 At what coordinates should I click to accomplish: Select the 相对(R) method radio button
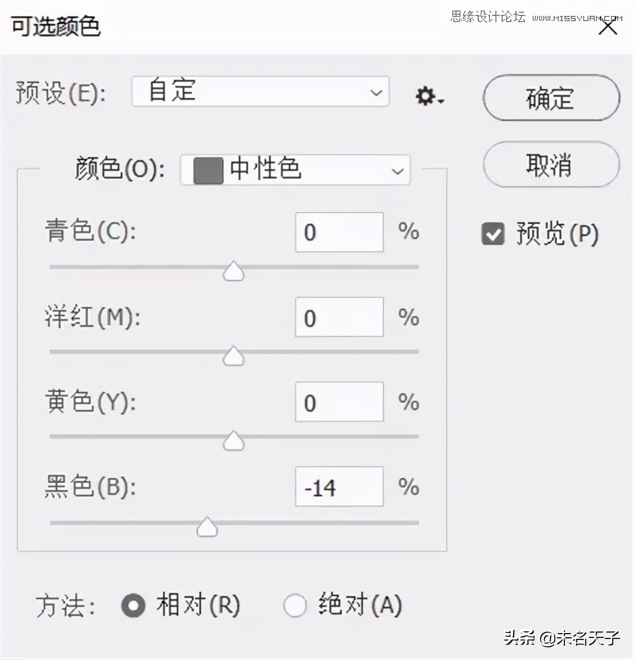[x=134, y=604]
